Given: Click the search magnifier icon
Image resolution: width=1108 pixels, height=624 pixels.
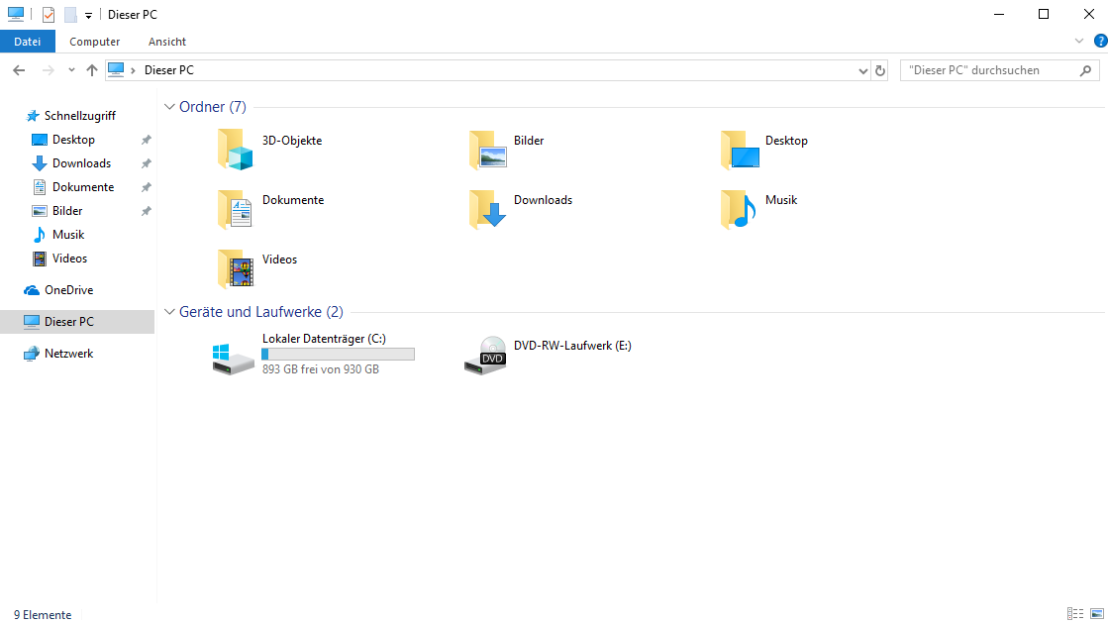Looking at the screenshot, I should tap(1086, 70).
